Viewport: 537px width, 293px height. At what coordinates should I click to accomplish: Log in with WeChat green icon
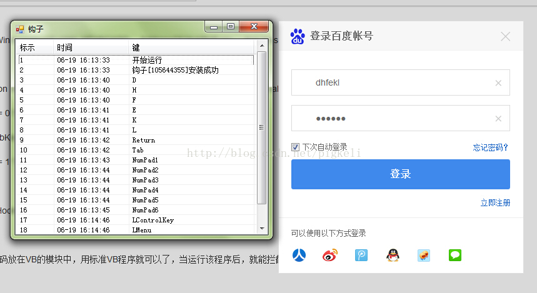point(455,255)
